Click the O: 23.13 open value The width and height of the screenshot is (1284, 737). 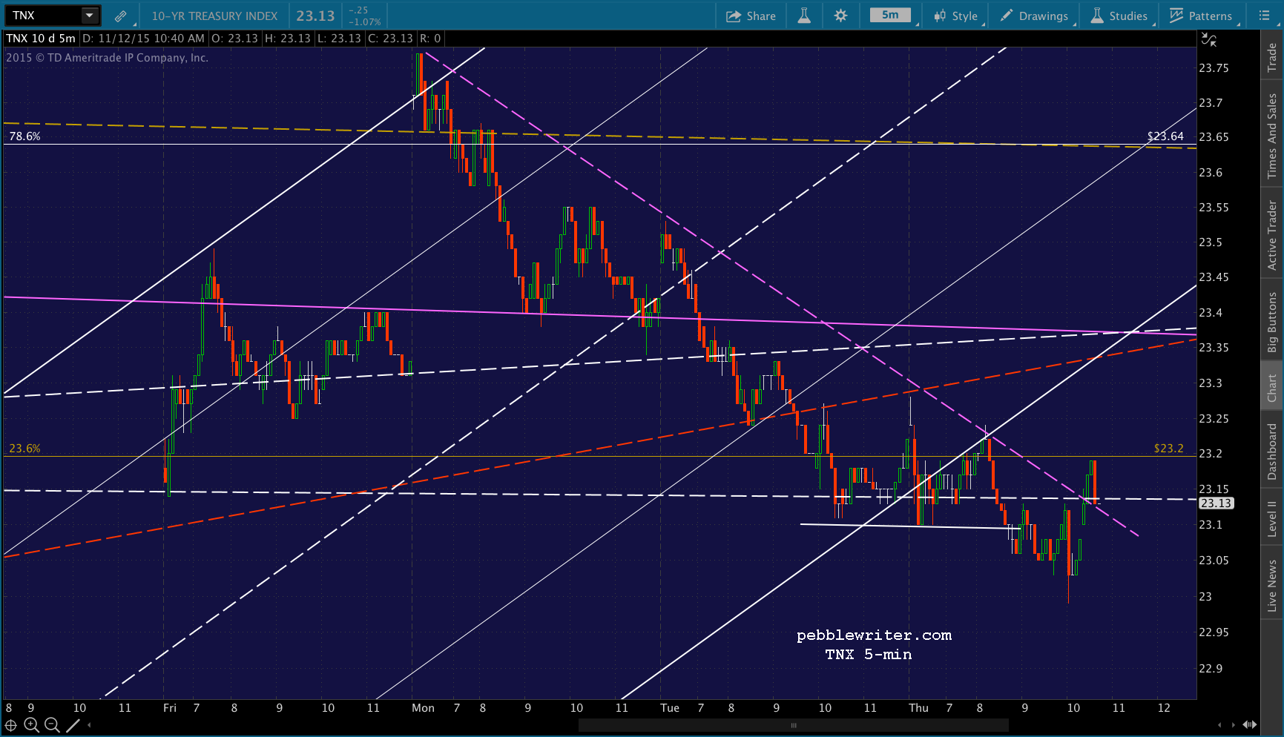pos(234,39)
